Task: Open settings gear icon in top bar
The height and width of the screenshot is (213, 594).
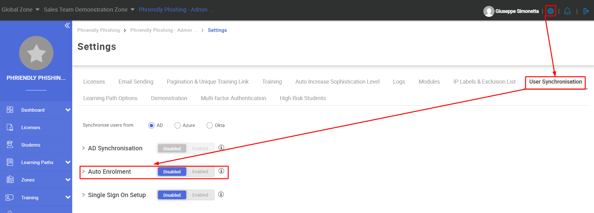Action: 551,11
